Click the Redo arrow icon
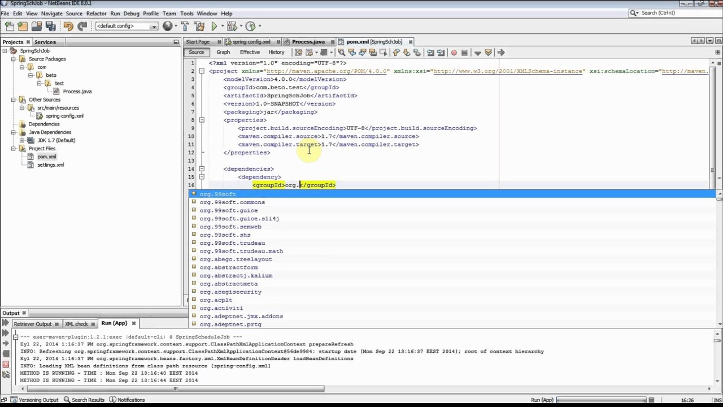 click(x=82, y=26)
